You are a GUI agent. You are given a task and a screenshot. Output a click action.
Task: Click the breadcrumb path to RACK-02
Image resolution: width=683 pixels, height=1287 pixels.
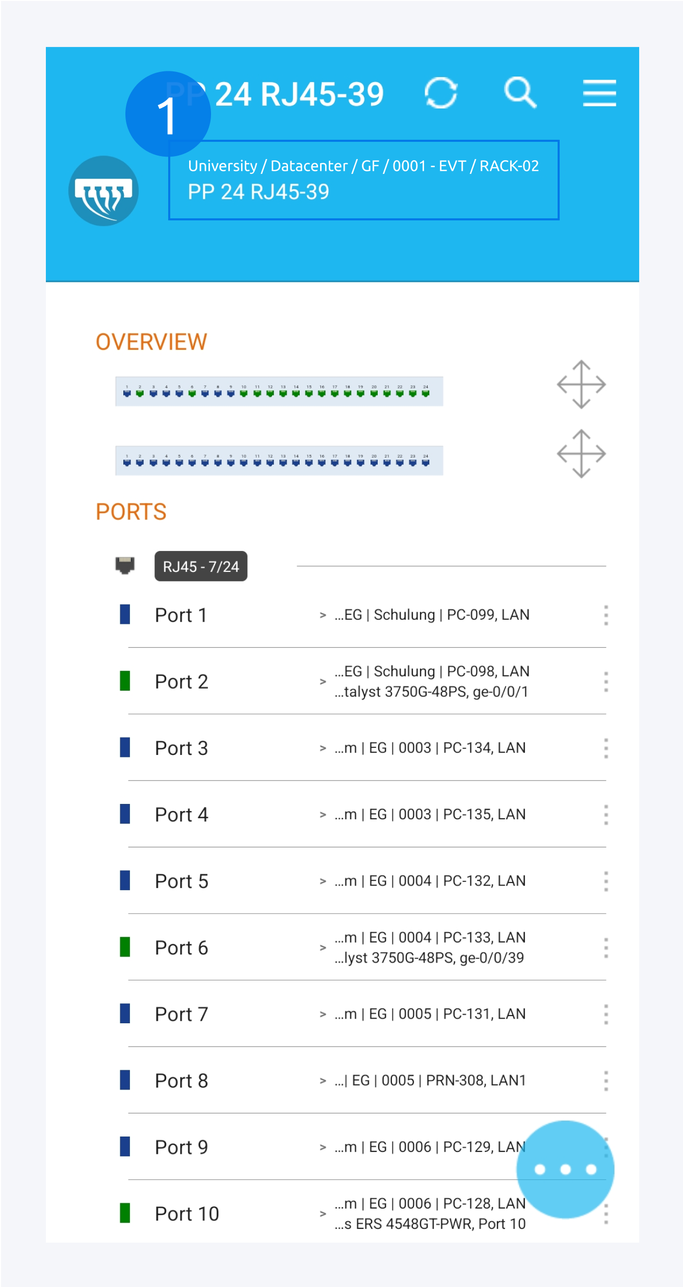(363, 166)
